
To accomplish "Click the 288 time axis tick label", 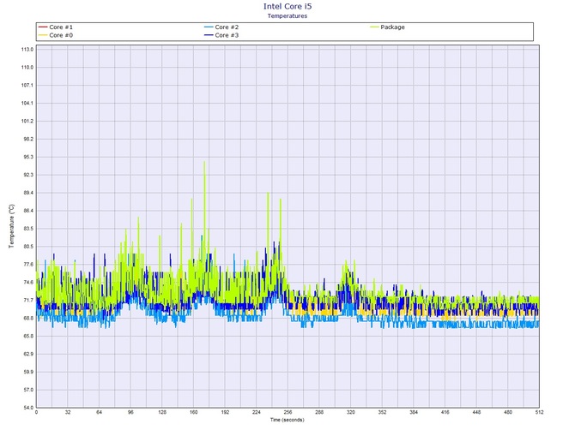I will click(x=319, y=412).
